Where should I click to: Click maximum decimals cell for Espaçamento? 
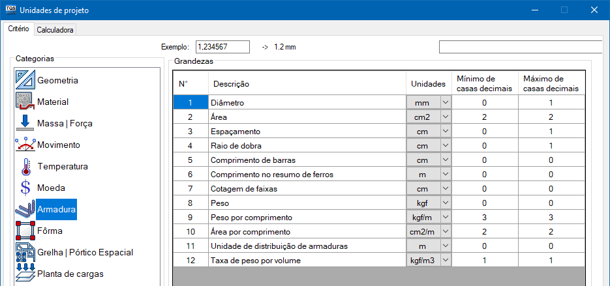[551, 132]
